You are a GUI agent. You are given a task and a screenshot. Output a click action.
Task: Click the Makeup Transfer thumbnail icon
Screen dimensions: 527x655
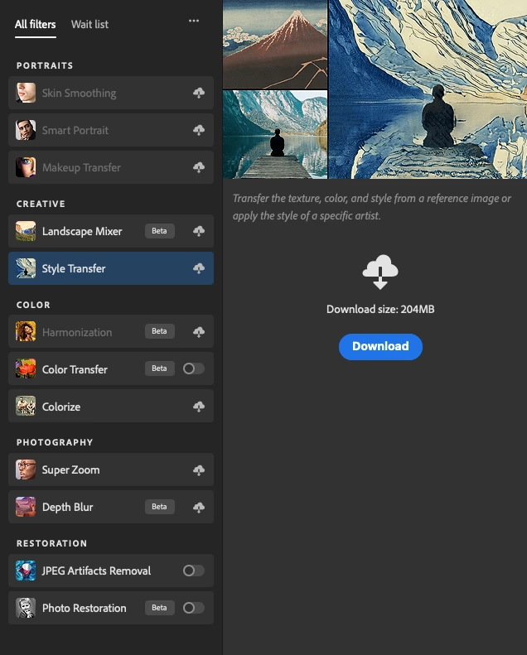[x=26, y=167]
